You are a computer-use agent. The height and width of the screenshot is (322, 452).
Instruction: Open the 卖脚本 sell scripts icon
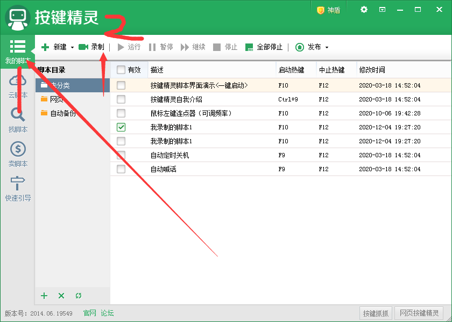click(17, 149)
